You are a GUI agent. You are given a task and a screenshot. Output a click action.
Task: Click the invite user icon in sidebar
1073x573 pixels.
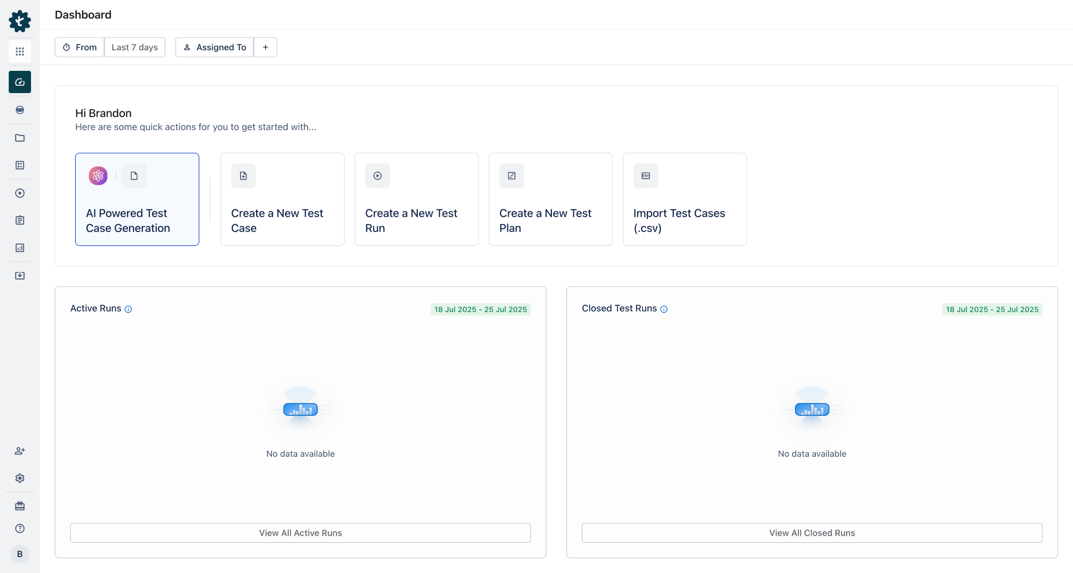click(x=20, y=451)
